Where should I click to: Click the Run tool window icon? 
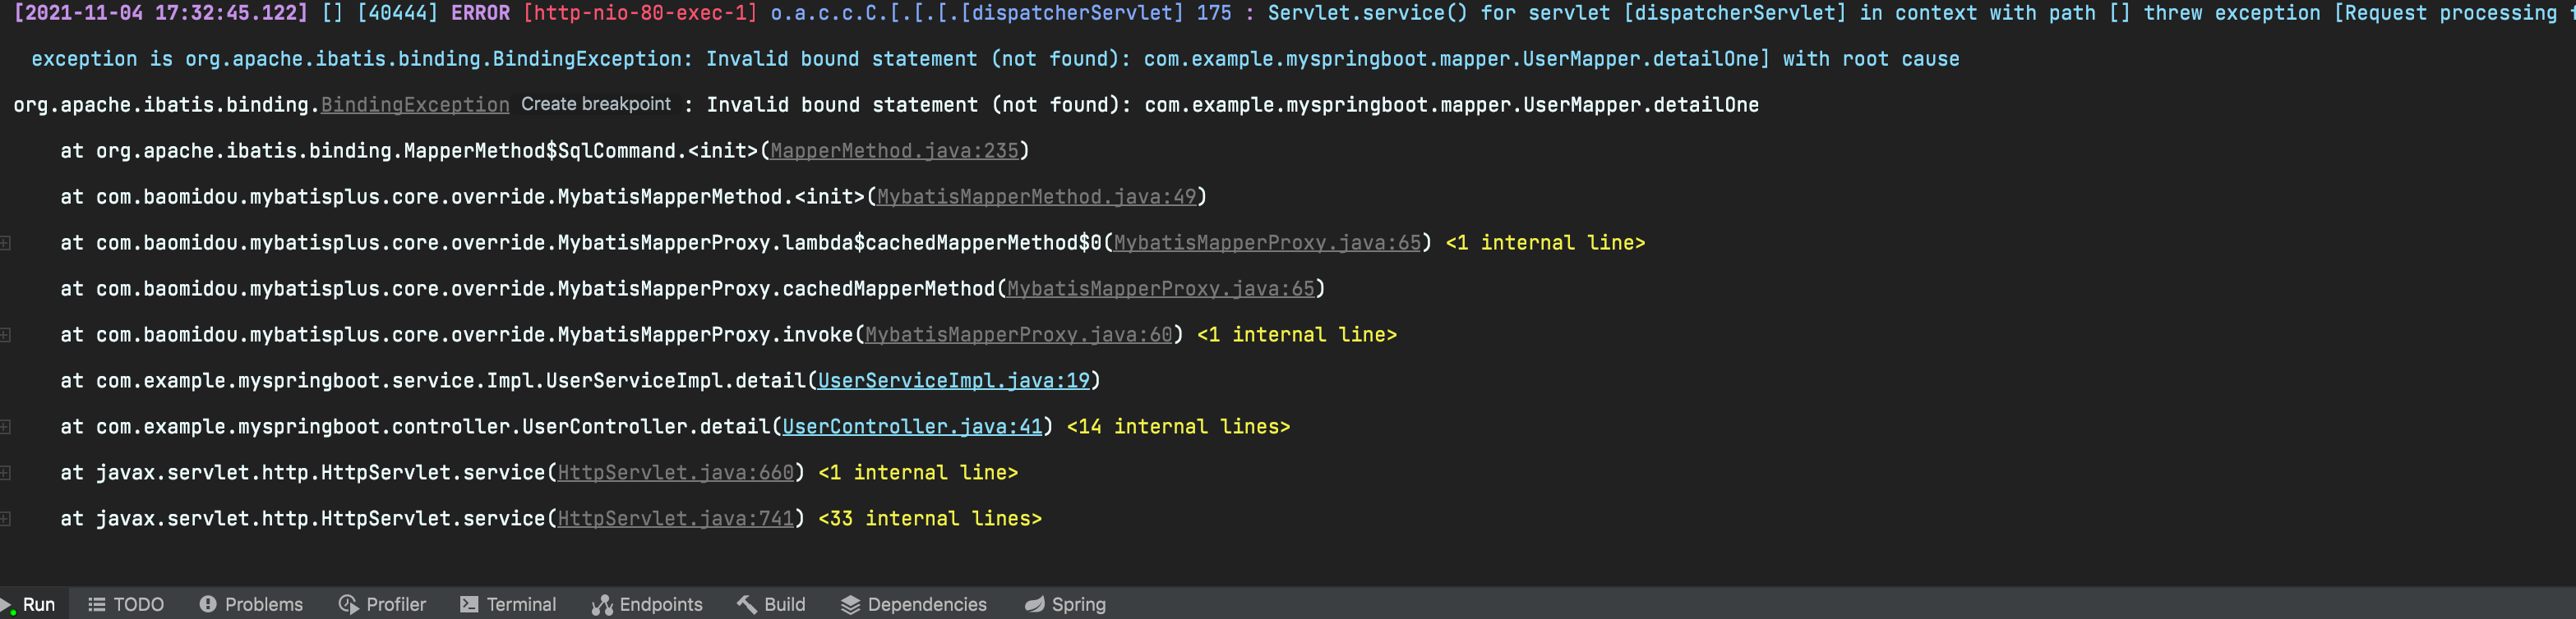pos(9,605)
